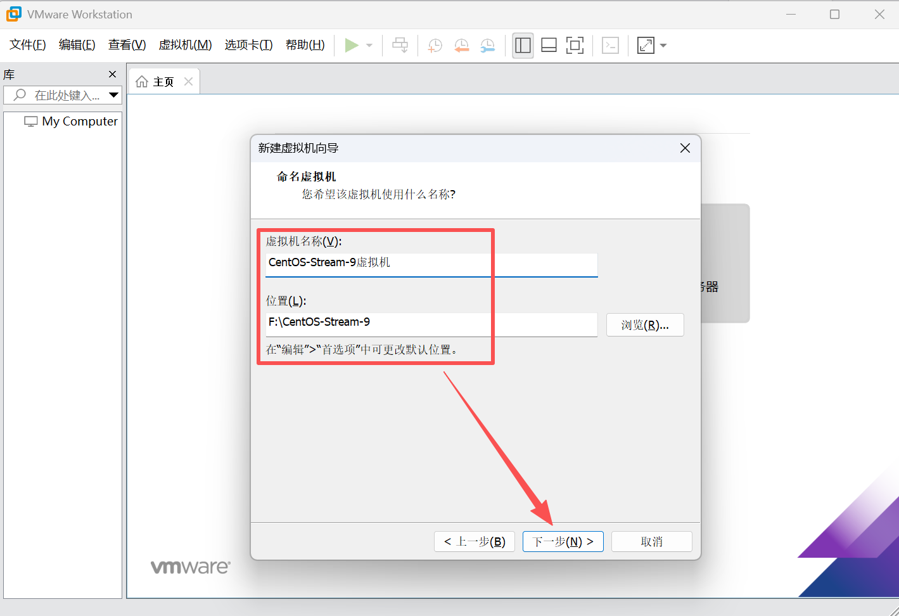Click the stretch guest display icon
This screenshot has width=899, height=616.
click(646, 45)
